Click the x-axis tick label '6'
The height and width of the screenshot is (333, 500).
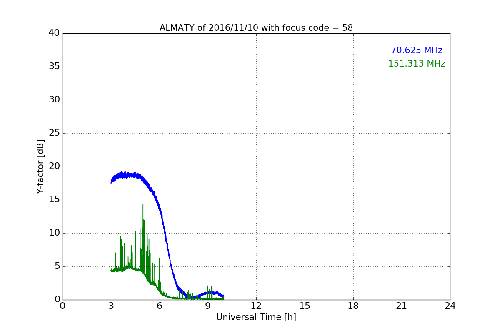160,306
